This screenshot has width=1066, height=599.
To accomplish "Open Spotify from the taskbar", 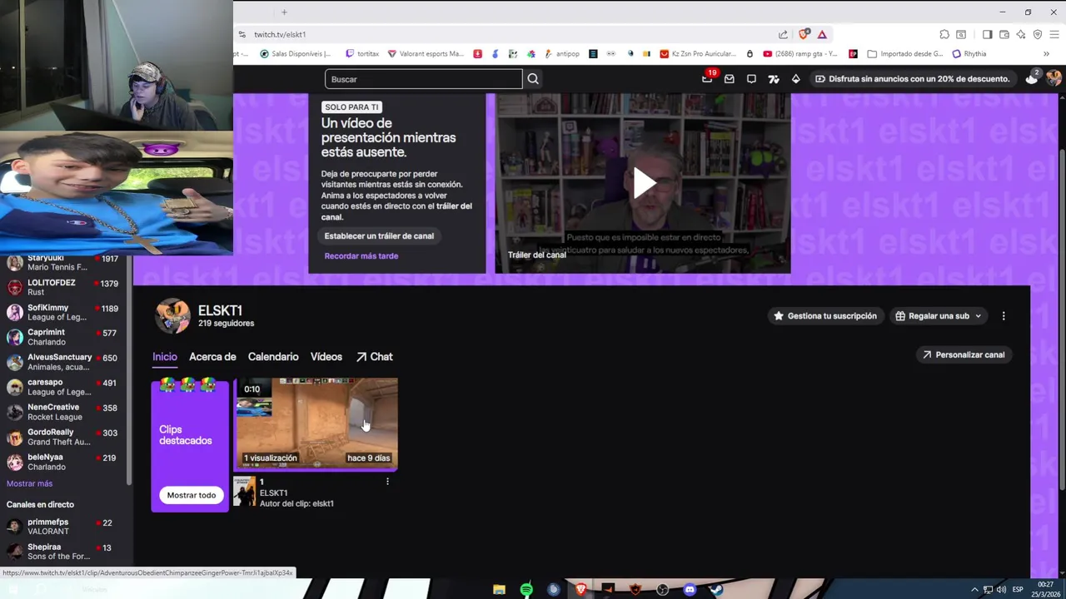I will [526, 589].
